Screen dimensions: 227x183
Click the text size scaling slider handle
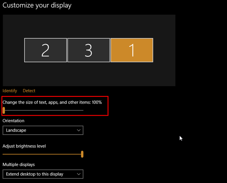4,110
